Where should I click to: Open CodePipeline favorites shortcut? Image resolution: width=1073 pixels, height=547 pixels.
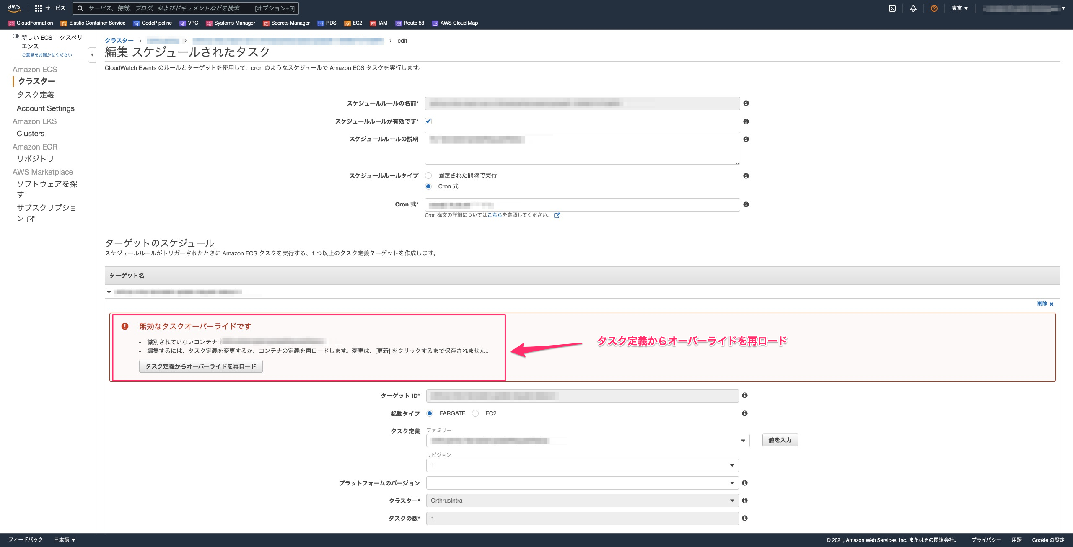tap(153, 23)
